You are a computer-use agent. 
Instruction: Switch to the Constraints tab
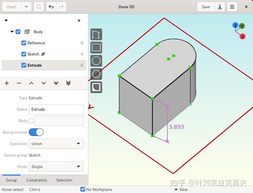[37, 180]
